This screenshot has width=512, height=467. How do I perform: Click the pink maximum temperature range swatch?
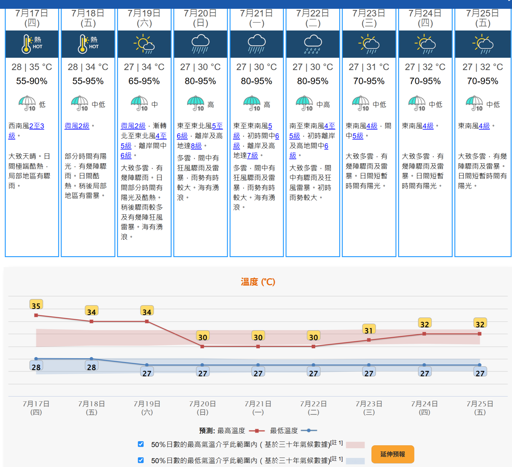[355, 445]
